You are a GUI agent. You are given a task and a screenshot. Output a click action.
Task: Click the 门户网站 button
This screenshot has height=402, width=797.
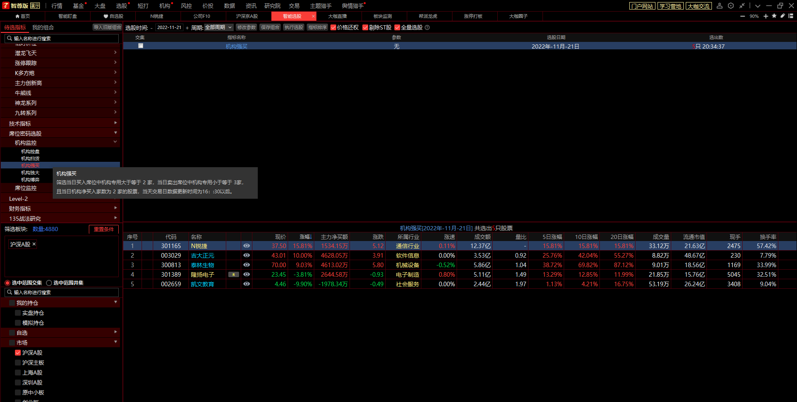(x=642, y=6)
